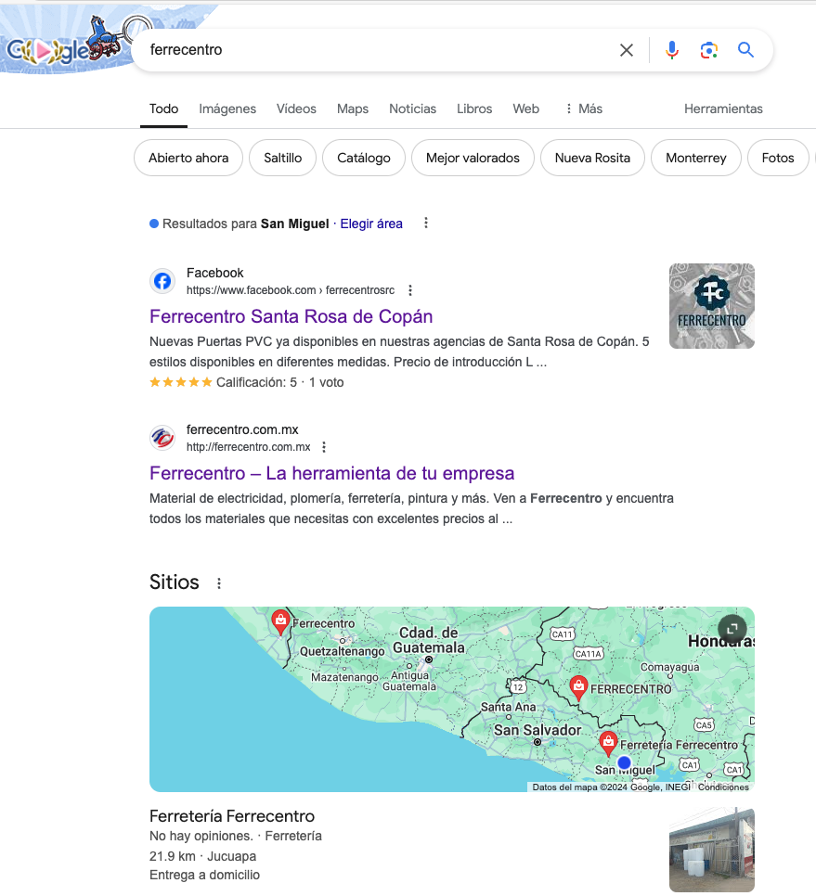Viewport: 816px width, 896px height.
Task: Open the Ferretería Ferrecentro storefront photo
Action: [712, 850]
